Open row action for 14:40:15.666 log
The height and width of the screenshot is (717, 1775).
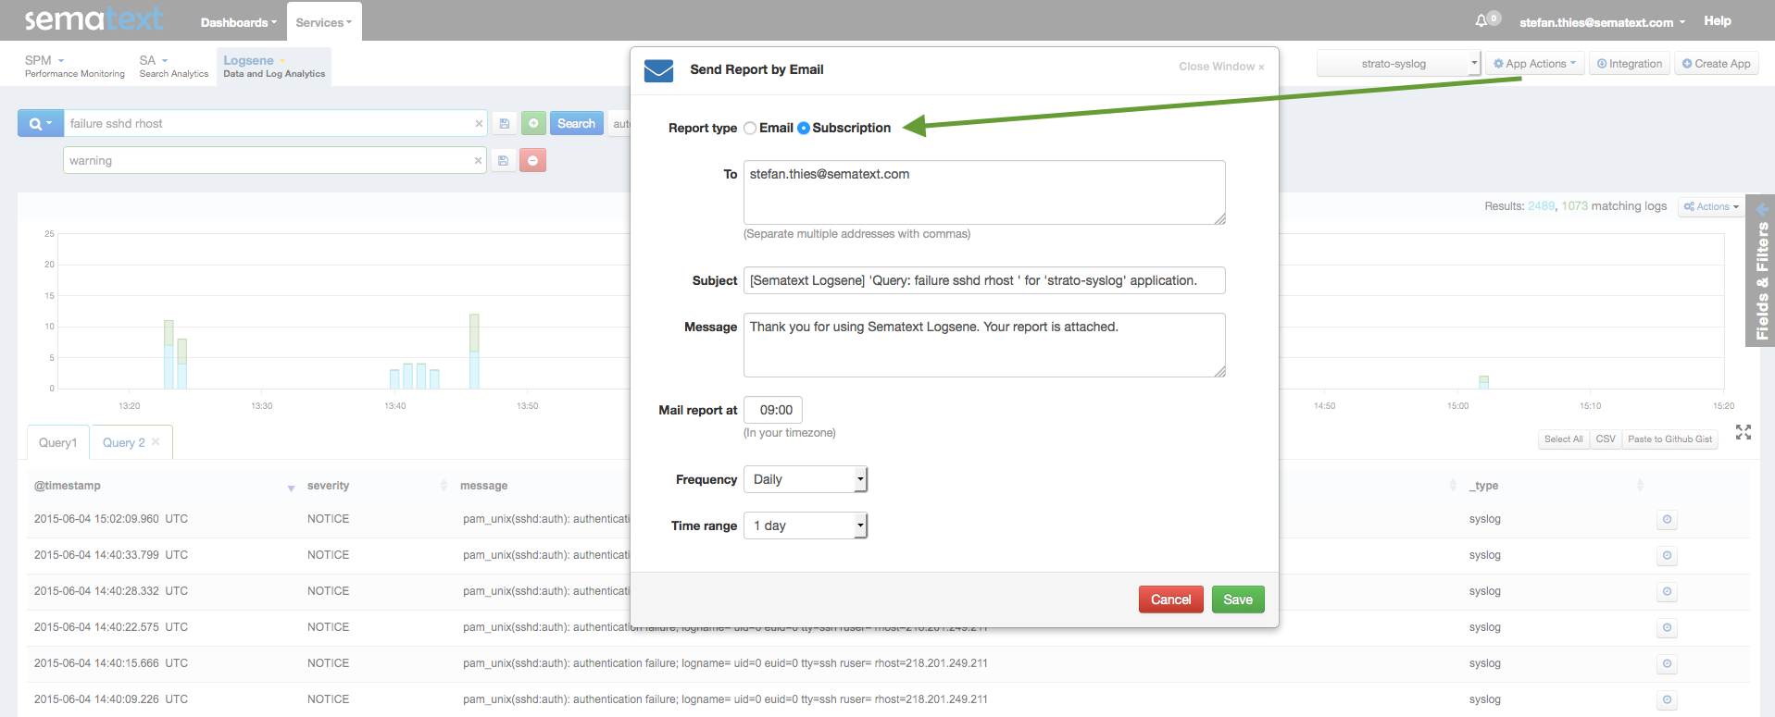point(1667,663)
